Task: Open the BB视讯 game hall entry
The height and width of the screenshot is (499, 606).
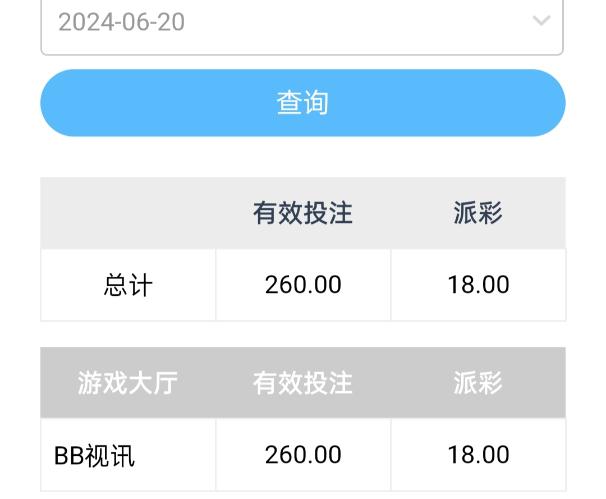Action: pos(94,456)
